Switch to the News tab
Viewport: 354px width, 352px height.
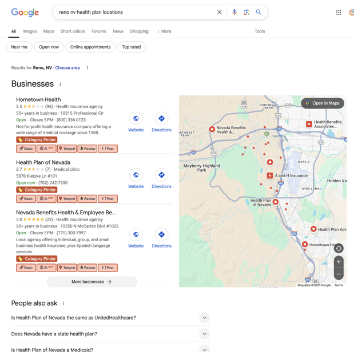pos(118,31)
